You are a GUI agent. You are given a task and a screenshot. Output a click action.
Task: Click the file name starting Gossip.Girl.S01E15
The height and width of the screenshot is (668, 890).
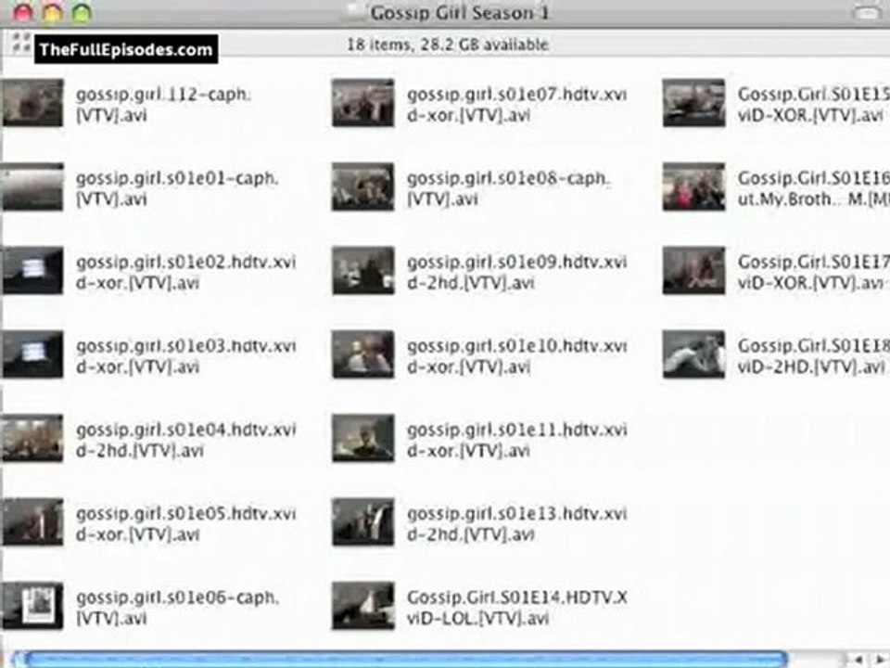[x=813, y=105]
